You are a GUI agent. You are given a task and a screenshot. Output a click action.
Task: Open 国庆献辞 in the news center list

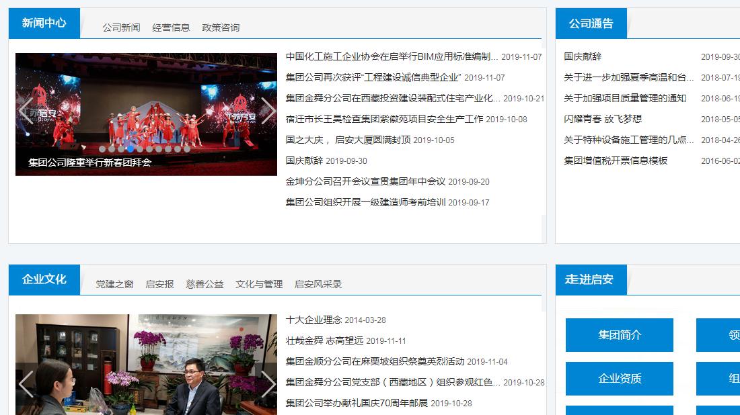tap(304, 160)
